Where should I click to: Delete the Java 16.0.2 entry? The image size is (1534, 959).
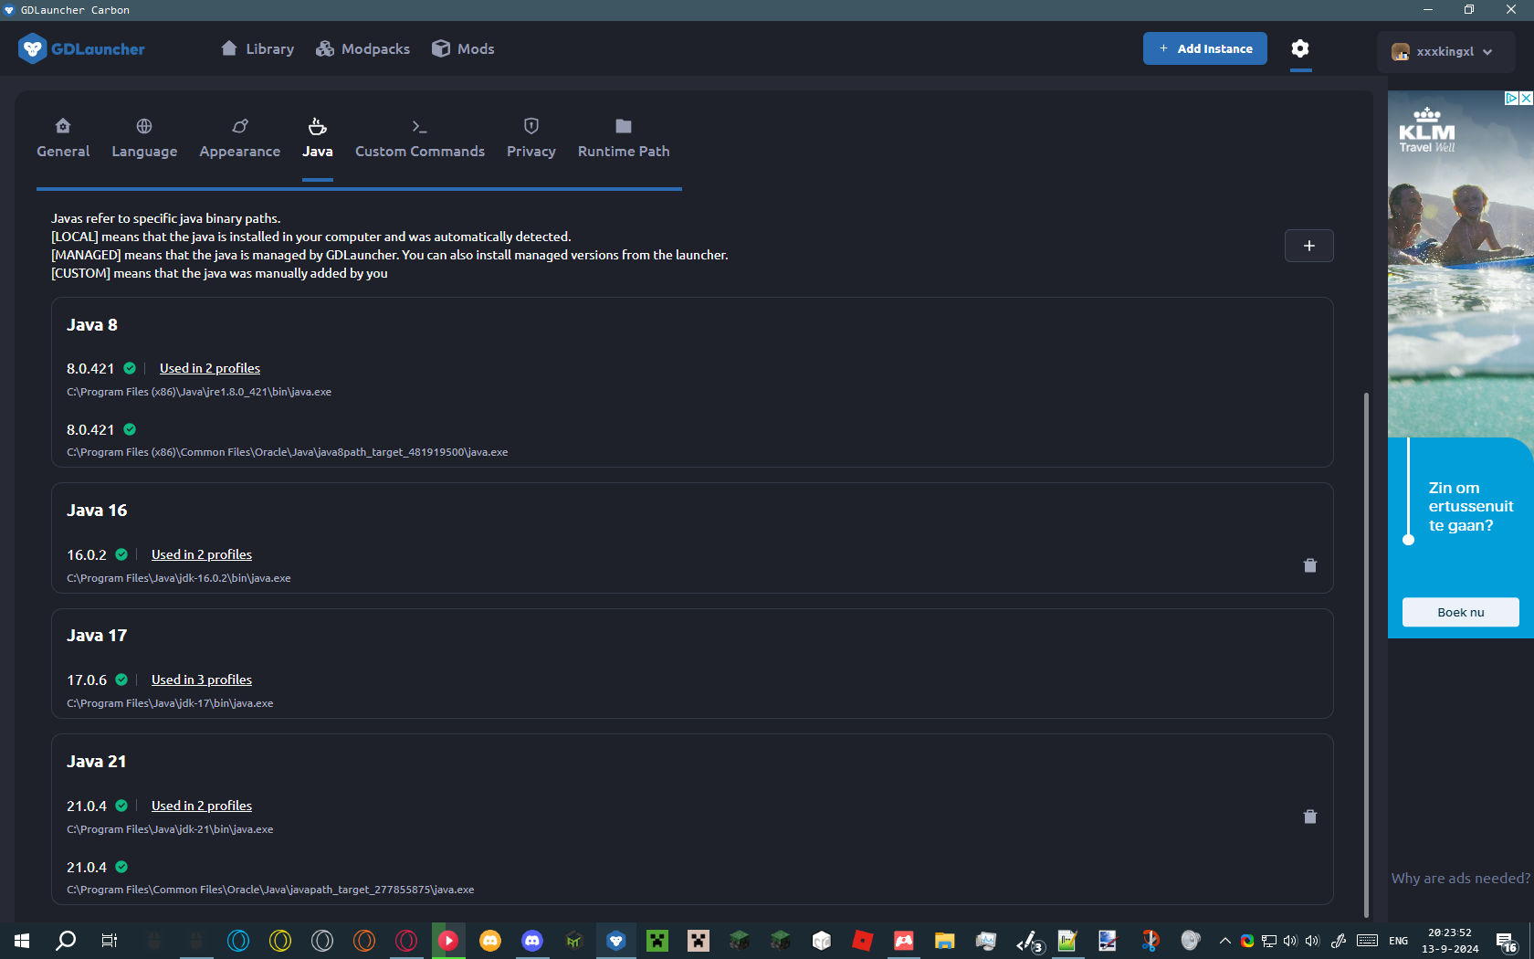point(1310,565)
